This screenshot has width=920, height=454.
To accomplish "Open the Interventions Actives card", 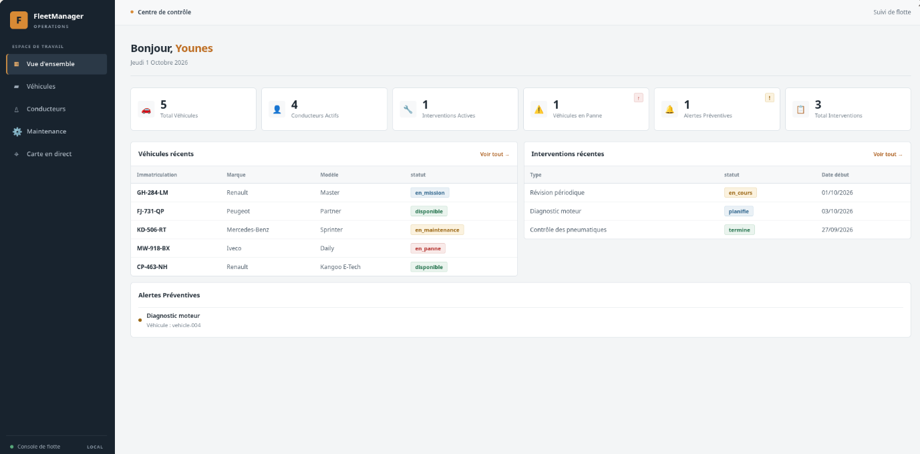I will (455, 109).
